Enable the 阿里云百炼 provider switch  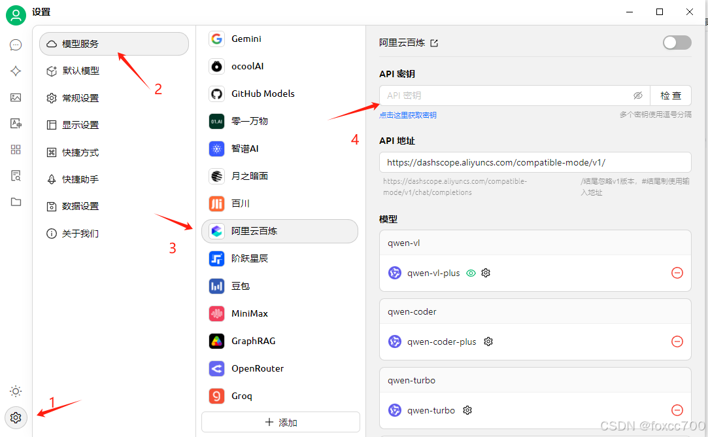coord(677,43)
